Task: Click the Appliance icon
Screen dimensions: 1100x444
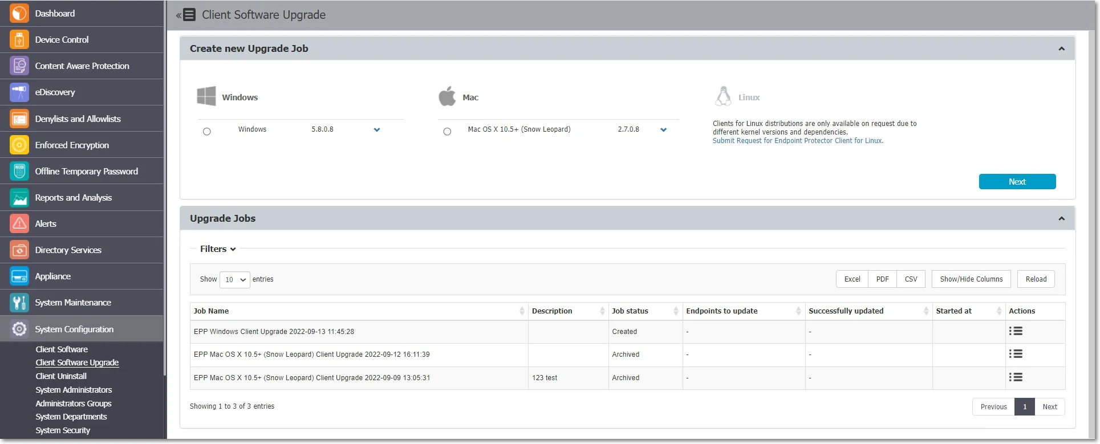Action: tap(19, 276)
